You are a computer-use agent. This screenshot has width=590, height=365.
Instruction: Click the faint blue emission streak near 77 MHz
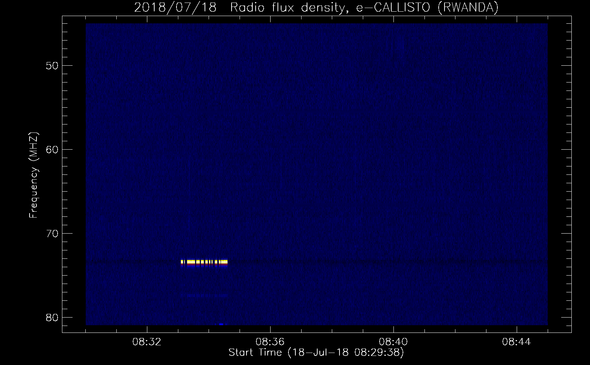207,295
